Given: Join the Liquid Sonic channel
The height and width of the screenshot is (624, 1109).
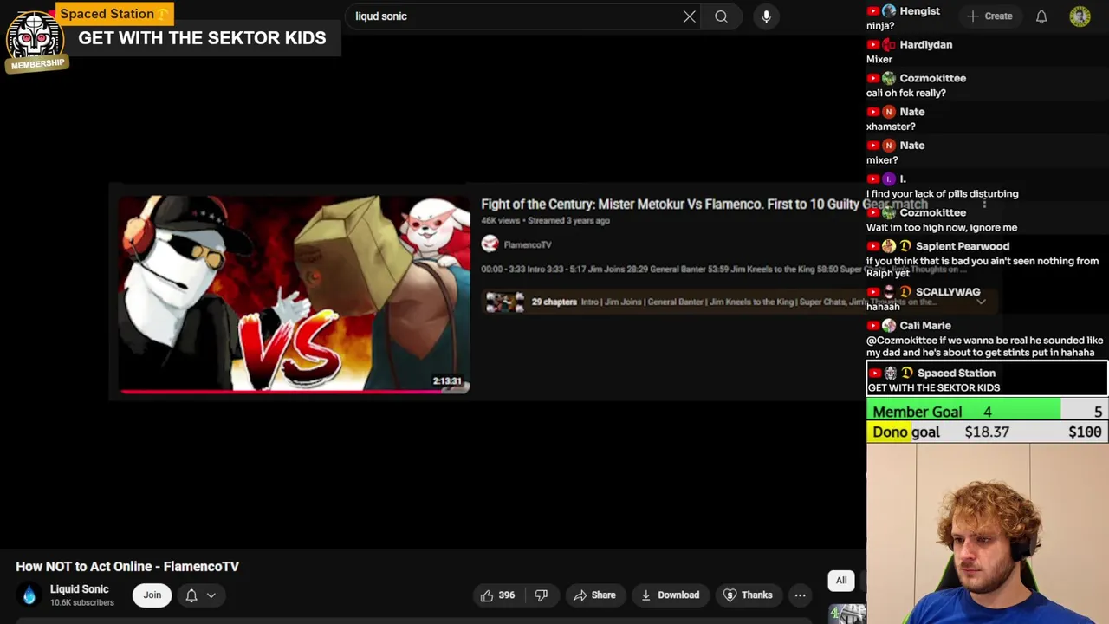Looking at the screenshot, I should pos(152,595).
